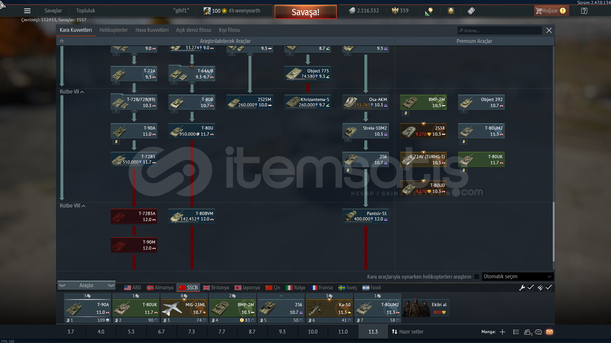The height and width of the screenshot is (343, 611).
Task: Select the 10.0 battle rating preset
Action: point(313,332)
